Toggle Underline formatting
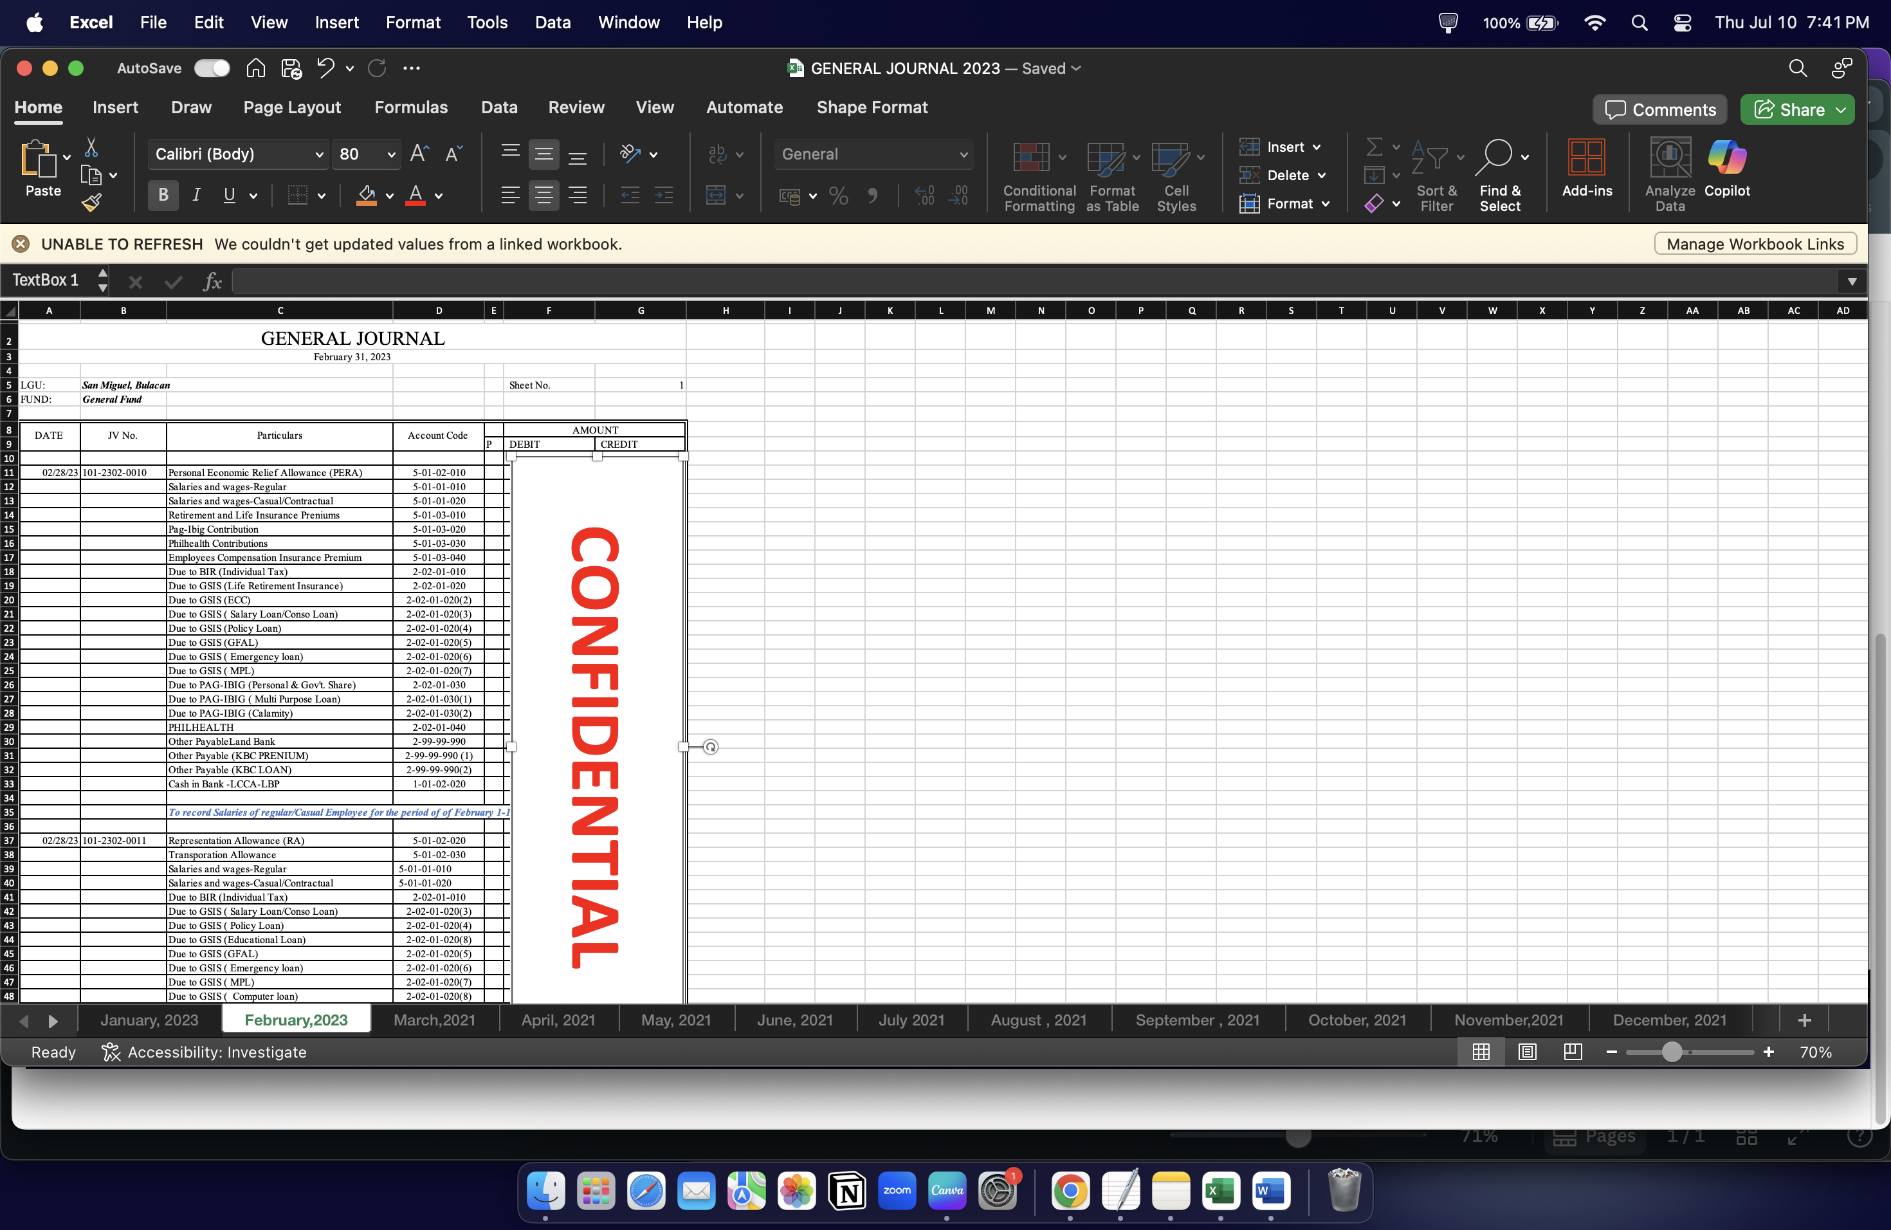Viewport: 1891px width, 1230px height. point(229,196)
